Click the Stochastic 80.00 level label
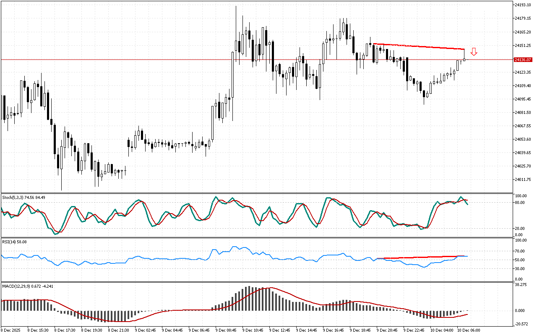 point(520,203)
